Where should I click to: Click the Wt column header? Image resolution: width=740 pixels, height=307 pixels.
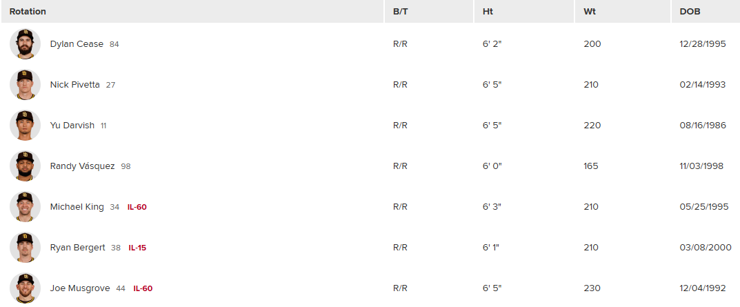coord(590,12)
